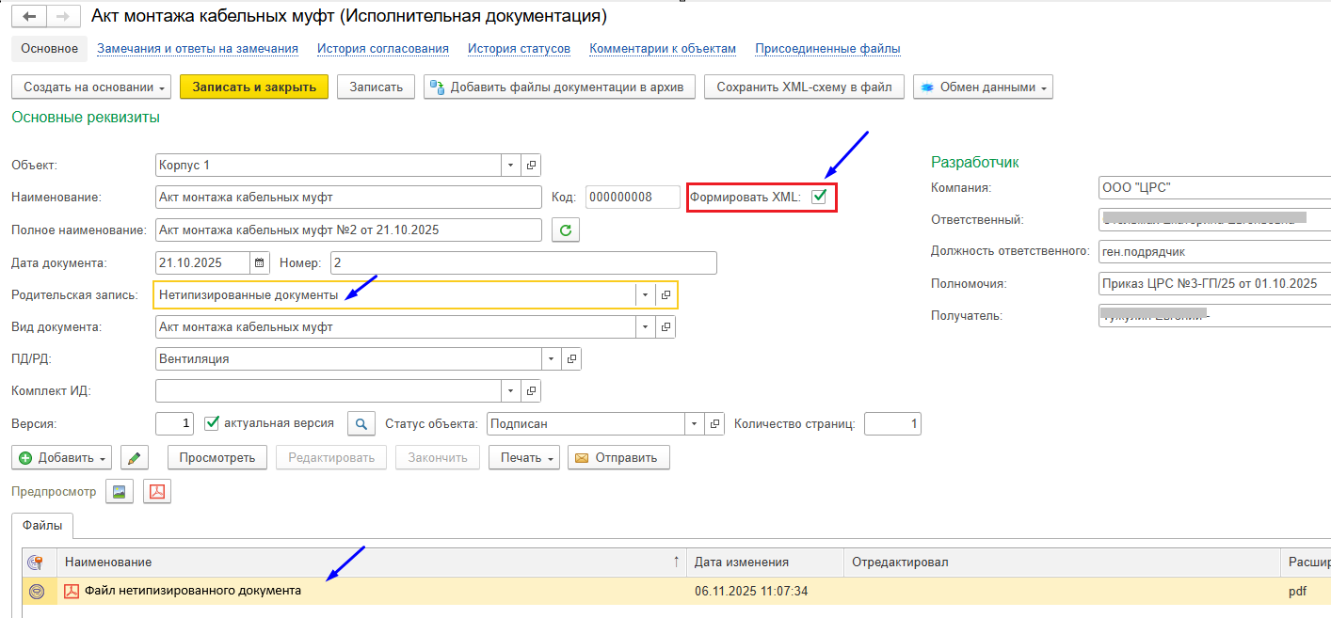Image resolution: width=1331 pixels, height=618 pixels.
Task: Open the Присоединенные файлы tab
Action: 827,49
